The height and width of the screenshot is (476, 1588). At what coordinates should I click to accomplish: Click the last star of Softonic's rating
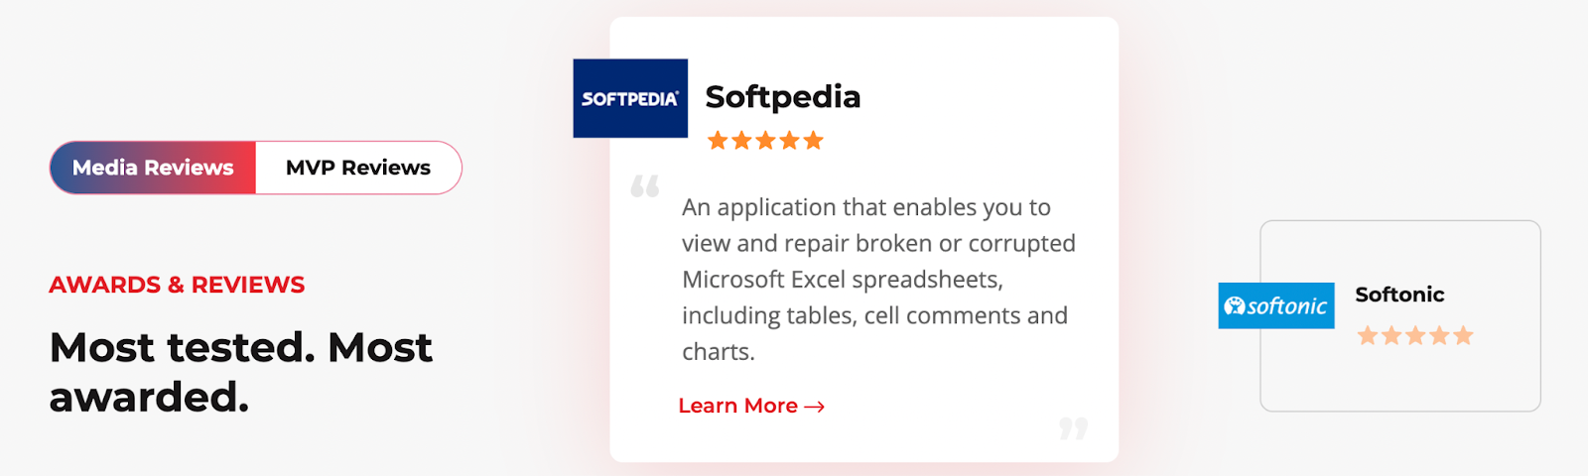click(x=1463, y=335)
